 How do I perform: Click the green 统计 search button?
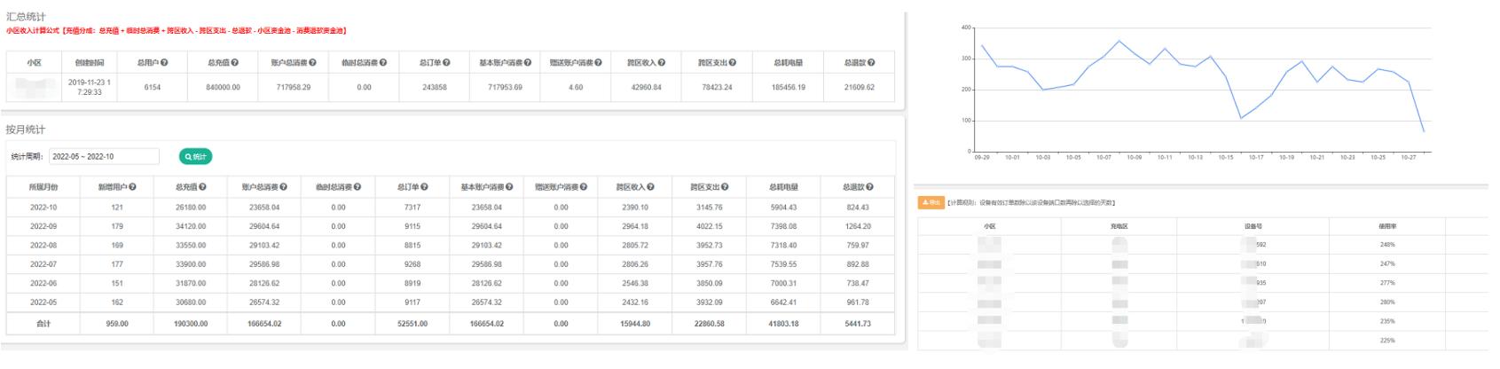[195, 156]
